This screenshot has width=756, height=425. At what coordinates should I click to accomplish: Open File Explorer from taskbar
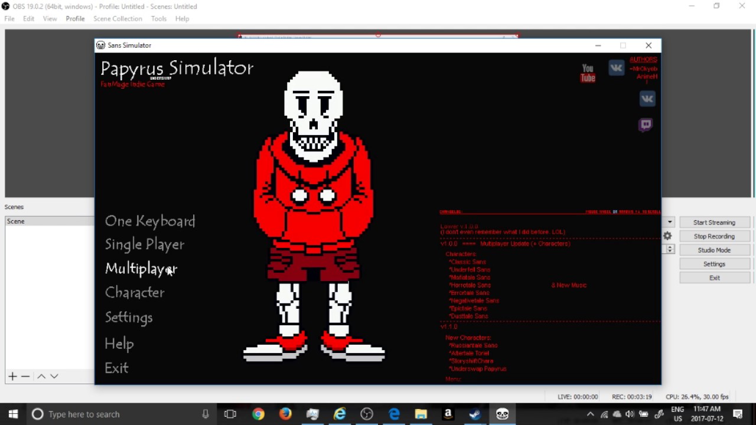[421, 414]
